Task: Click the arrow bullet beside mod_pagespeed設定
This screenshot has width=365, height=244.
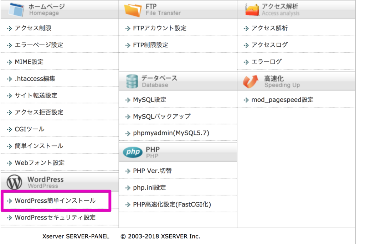Action: click(x=246, y=100)
